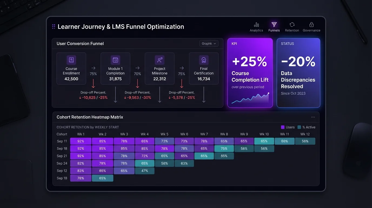Select the Funnels filter icon

[274, 25]
